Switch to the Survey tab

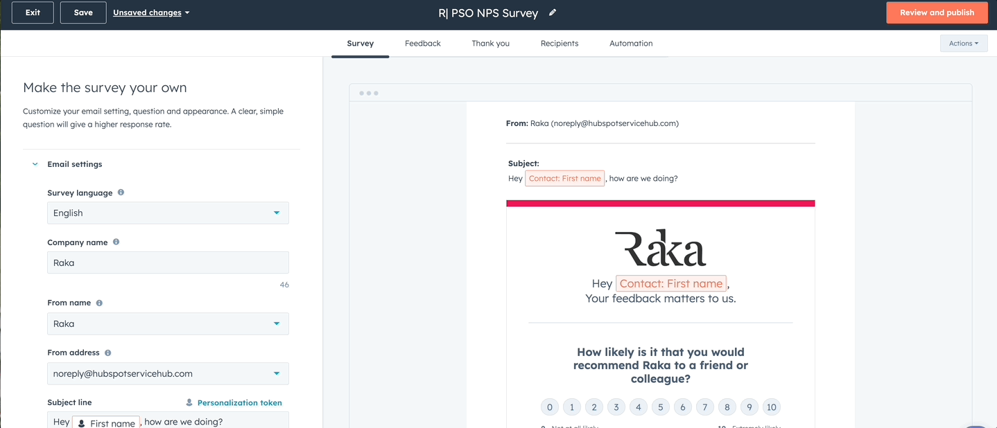(361, 43)
